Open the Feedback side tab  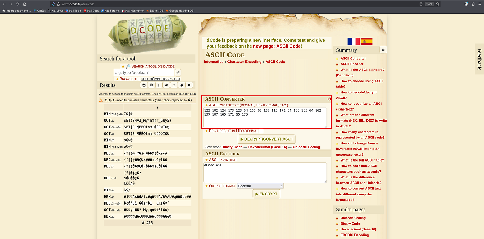click(479, 59)
